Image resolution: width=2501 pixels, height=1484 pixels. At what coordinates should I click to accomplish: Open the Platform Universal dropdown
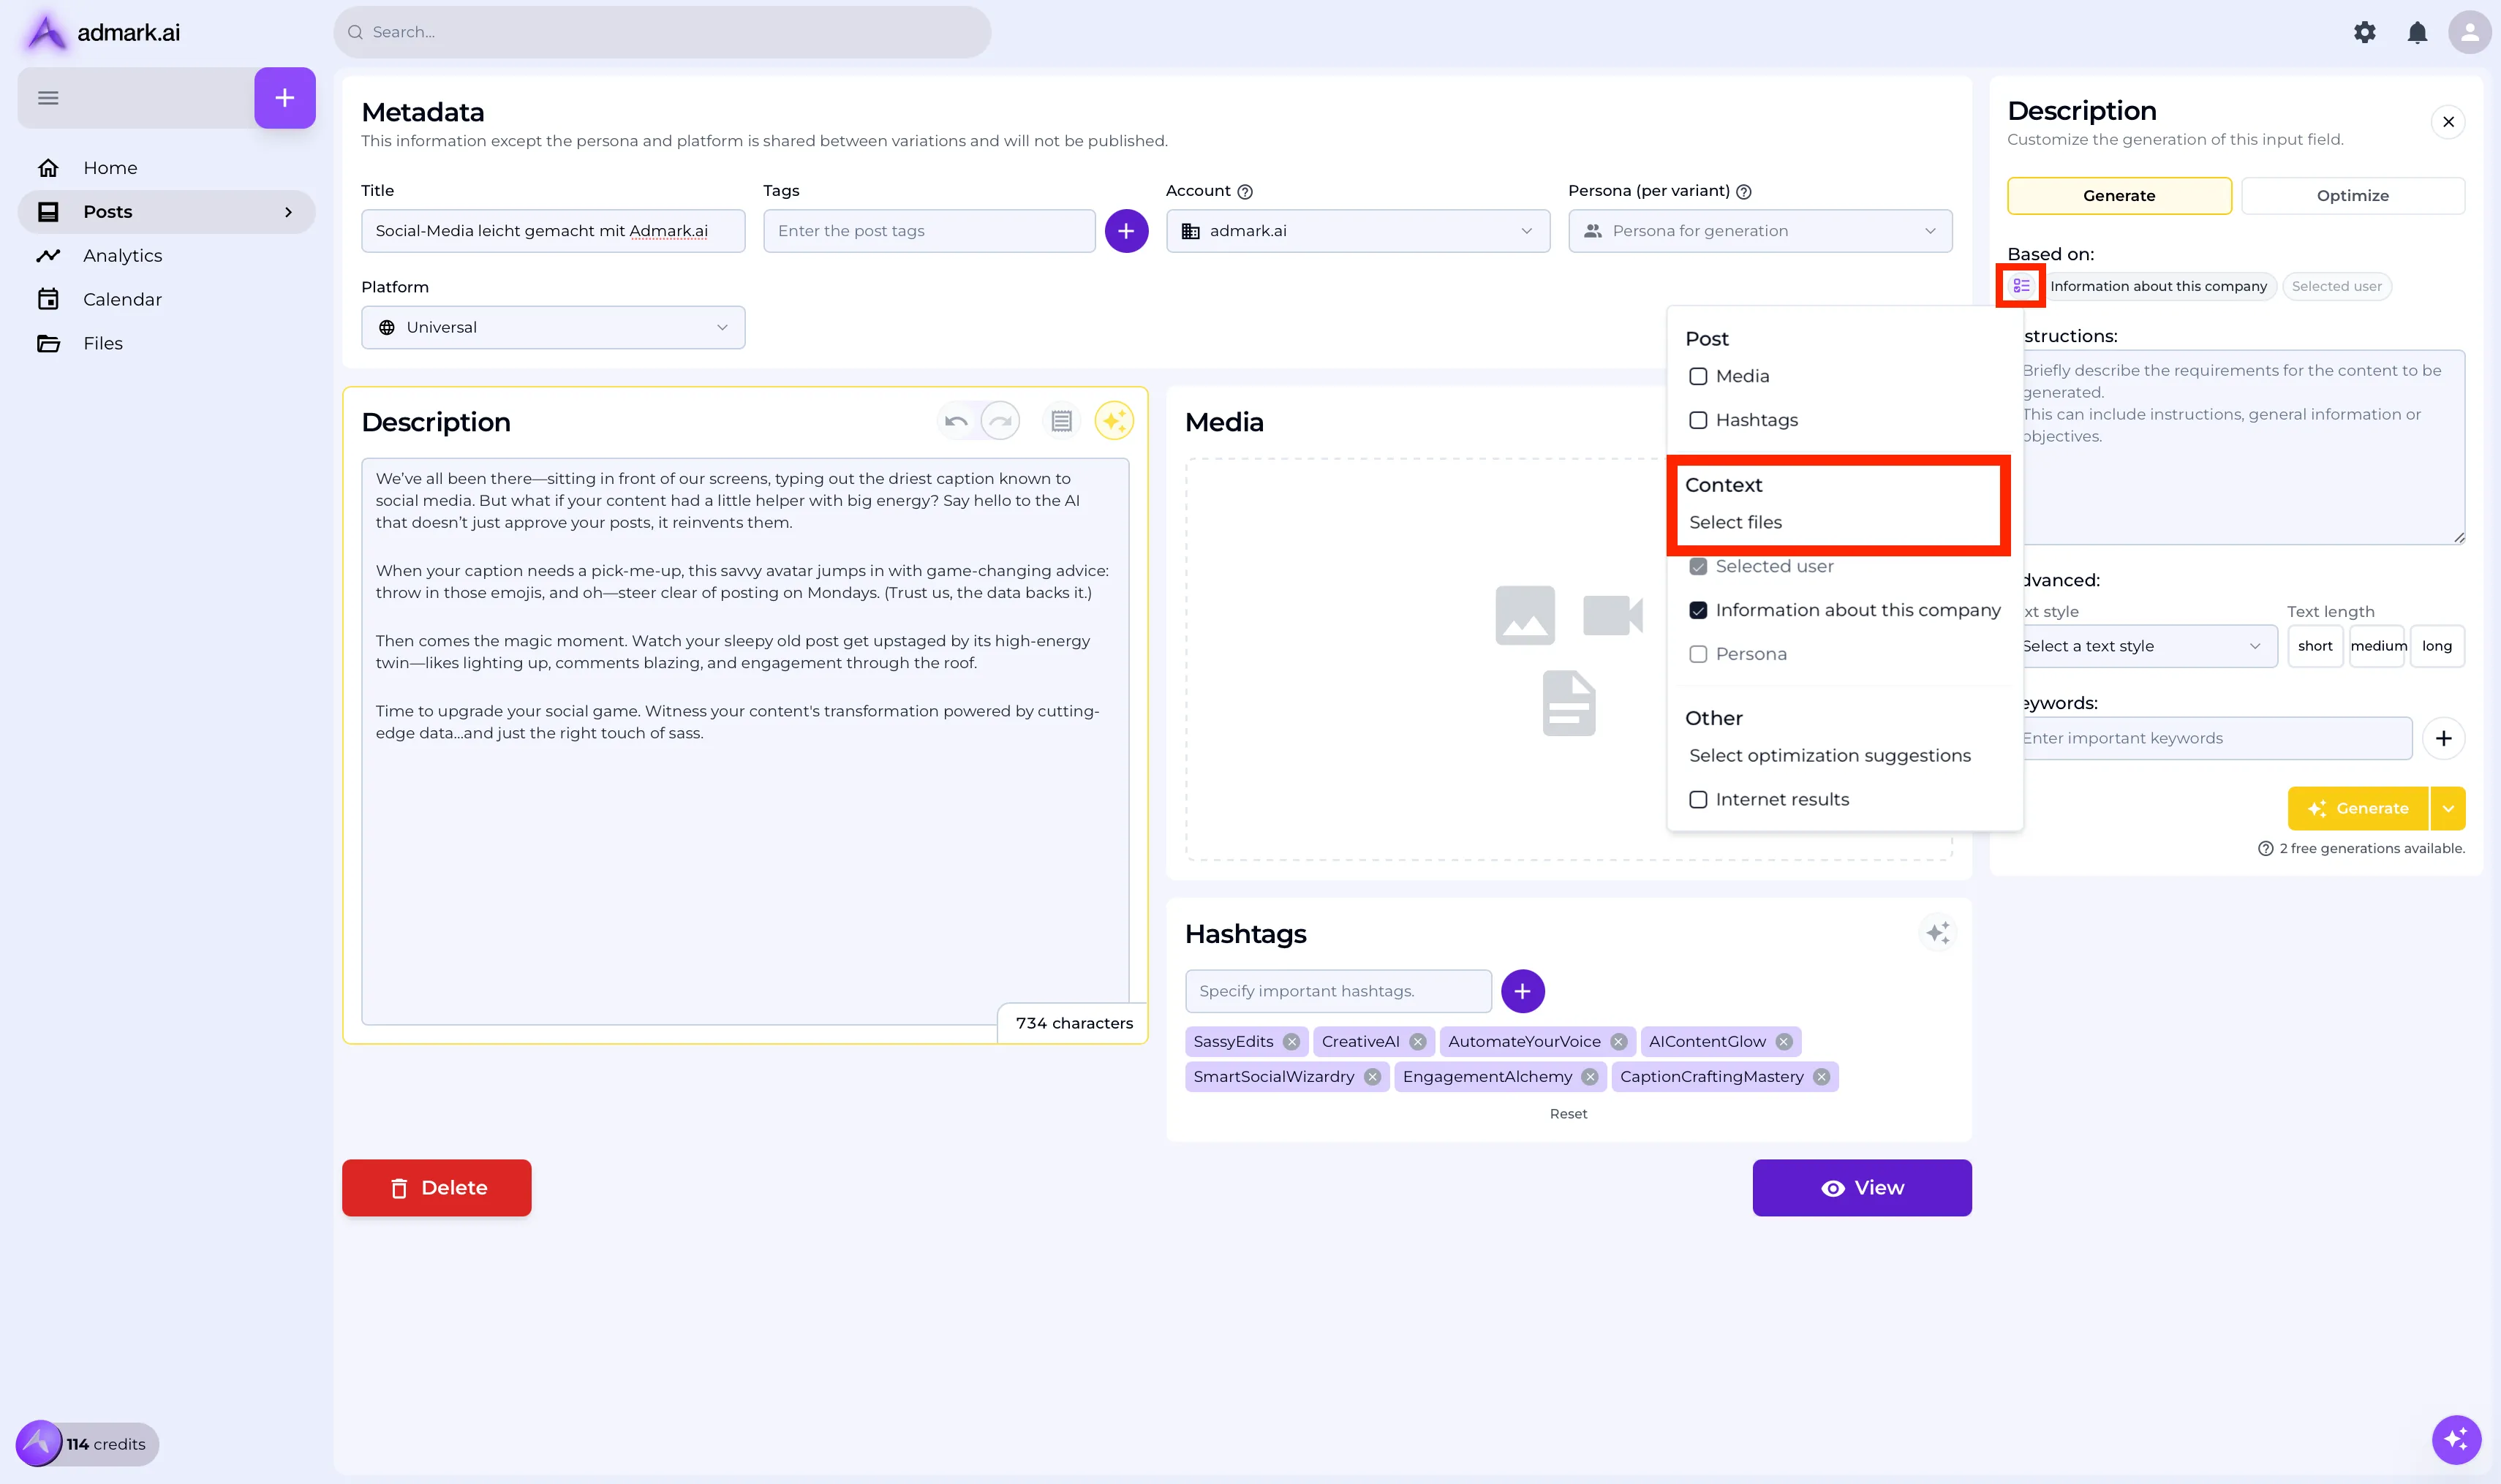[x=552, y=327]
